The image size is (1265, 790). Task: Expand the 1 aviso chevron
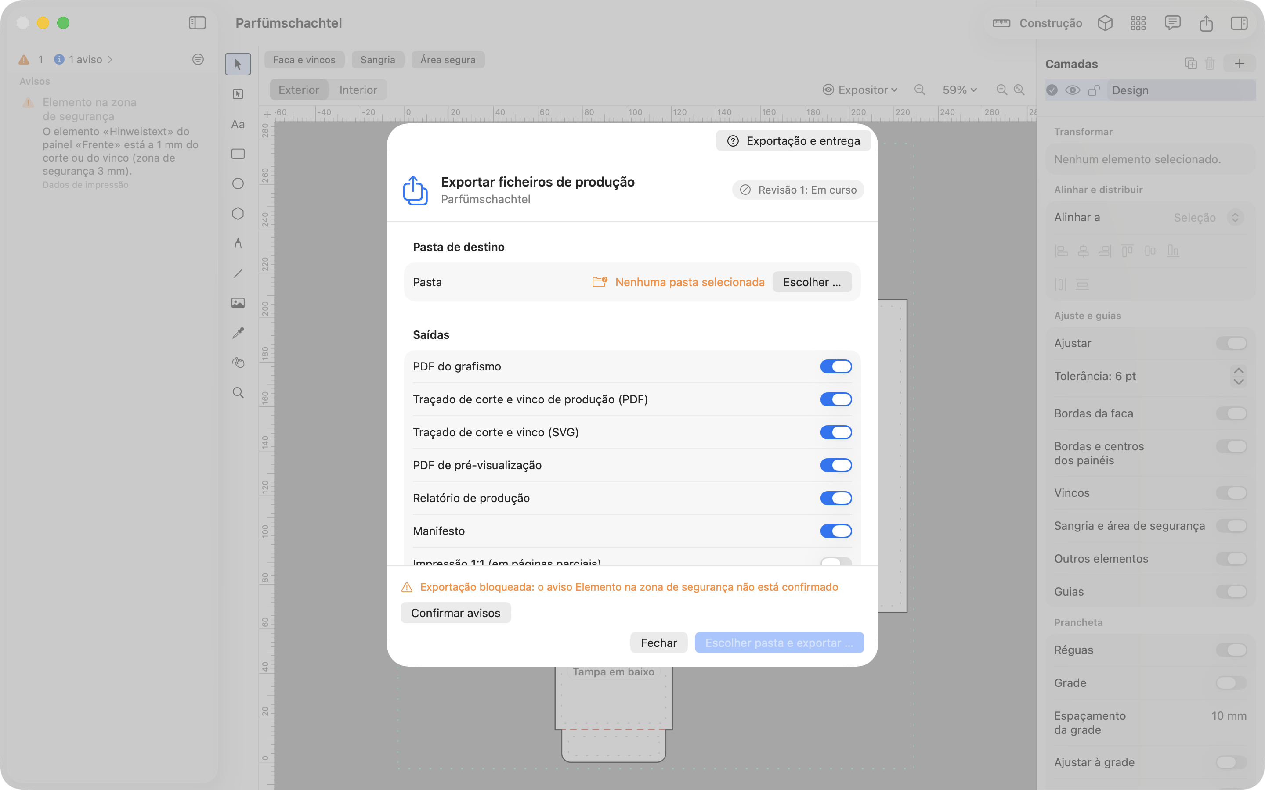(110, 60)
